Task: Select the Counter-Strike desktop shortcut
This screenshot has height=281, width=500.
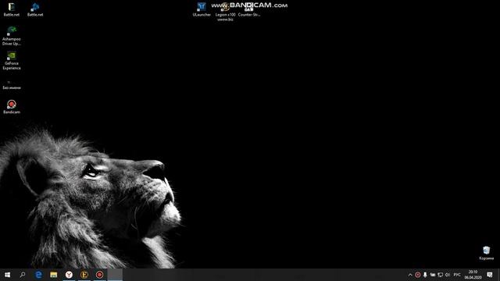Action: point(249,9)
